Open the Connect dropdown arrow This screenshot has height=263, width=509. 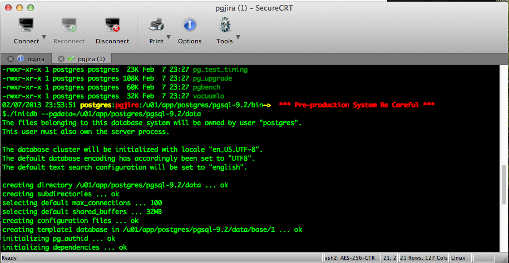pyautogui.click(x=44, y=37)
